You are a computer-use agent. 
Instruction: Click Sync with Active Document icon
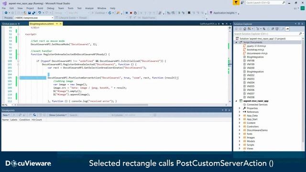(264, 29)
